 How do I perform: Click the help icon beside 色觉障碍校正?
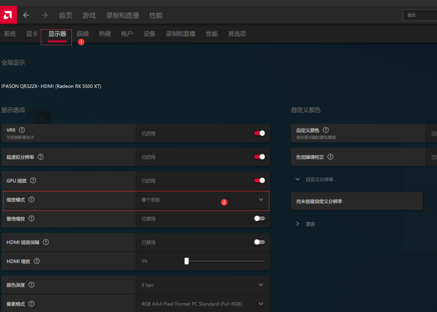(330, 157)
